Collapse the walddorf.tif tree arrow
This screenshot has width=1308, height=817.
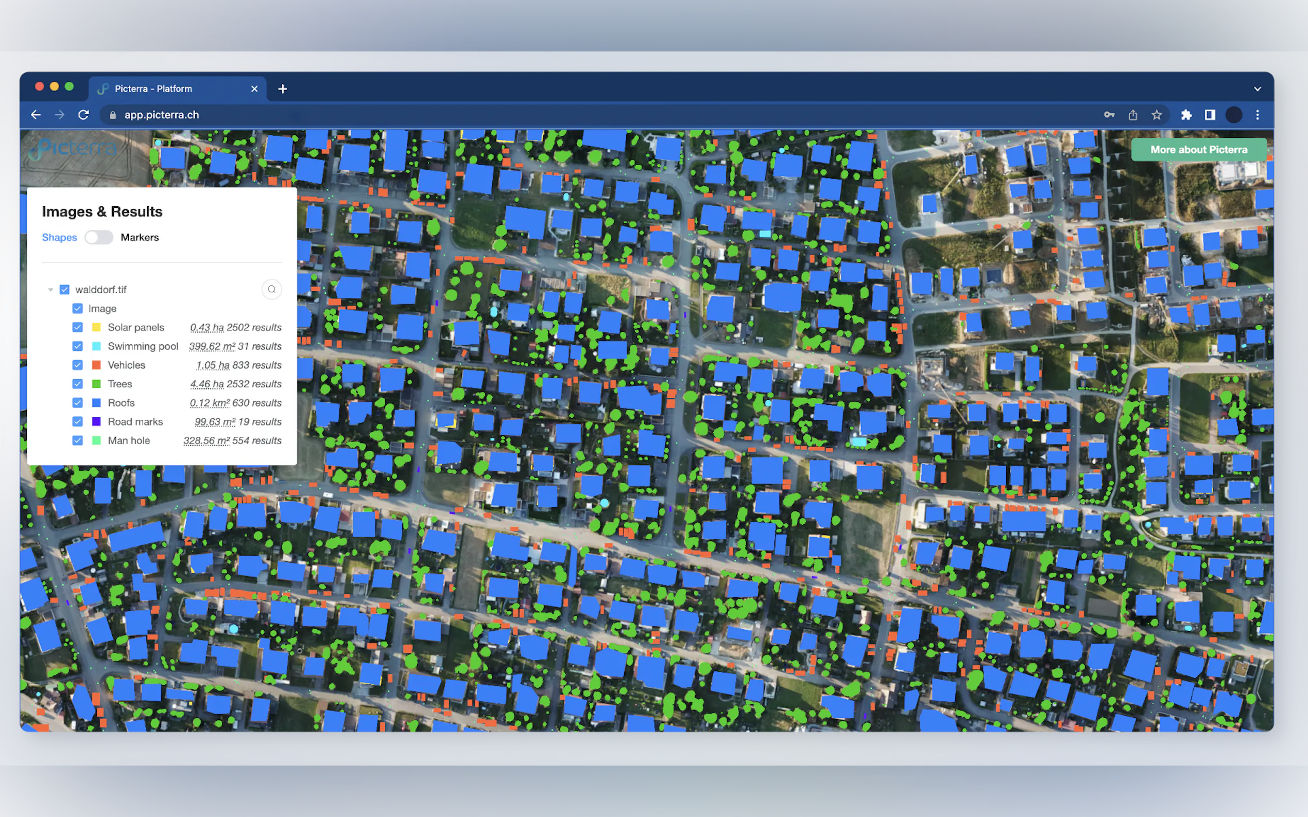coord(50,290)
